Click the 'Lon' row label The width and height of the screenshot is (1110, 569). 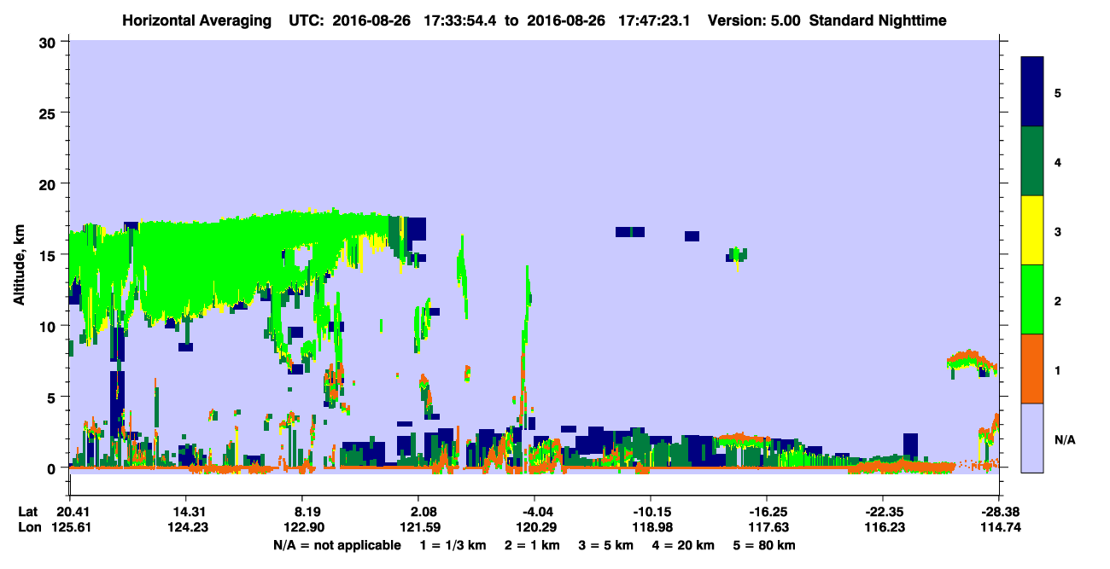click(28, 527)
